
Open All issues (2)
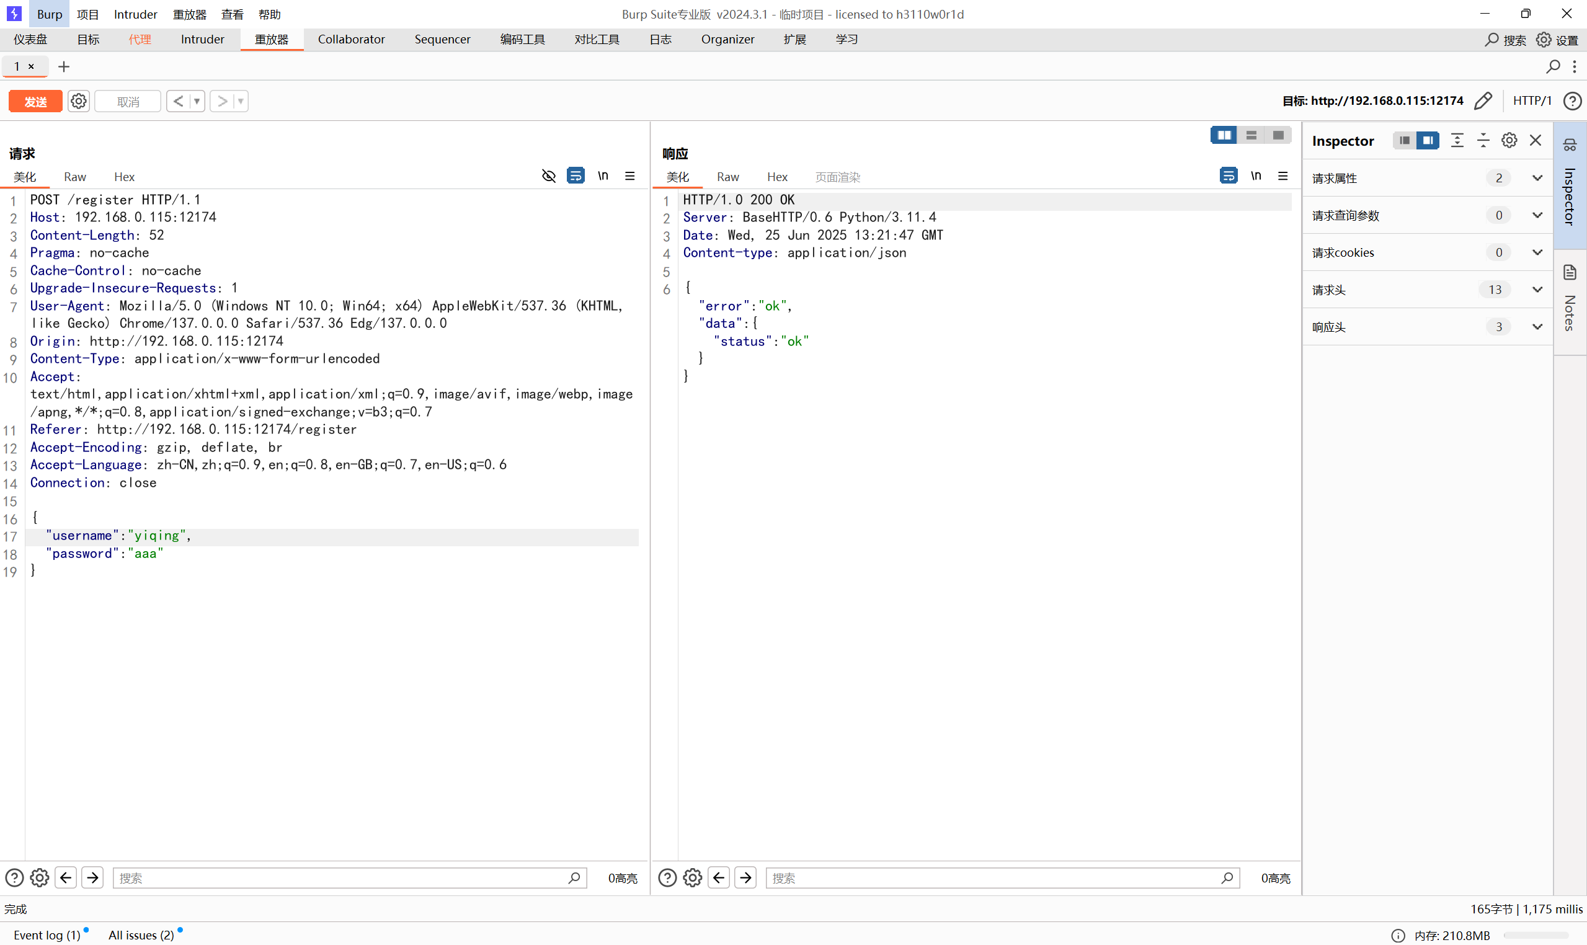[141, 935]
